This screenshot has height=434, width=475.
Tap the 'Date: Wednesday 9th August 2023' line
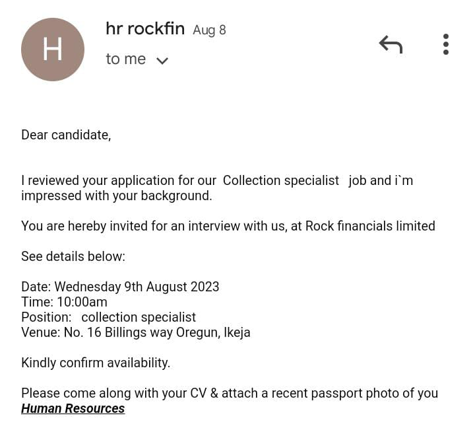[120, 287]
